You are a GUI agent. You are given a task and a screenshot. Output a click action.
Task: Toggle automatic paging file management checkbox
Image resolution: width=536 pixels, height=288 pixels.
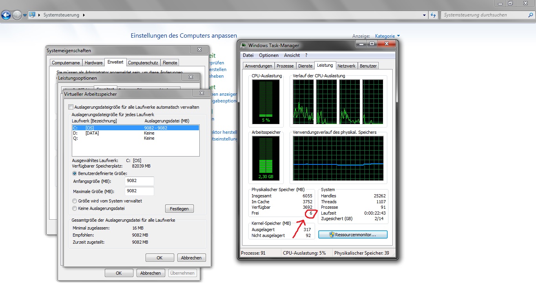[x=71, y=107]
